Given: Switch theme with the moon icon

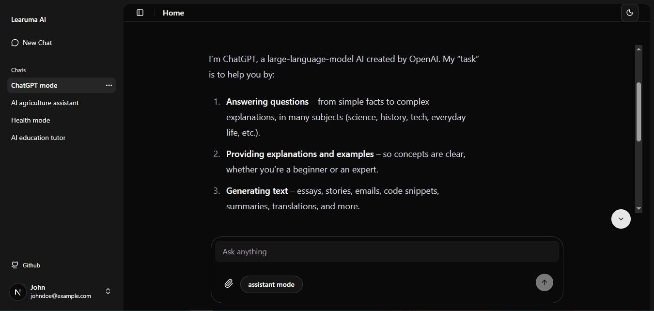Looking at the screenshot, I should click(629, 13).
